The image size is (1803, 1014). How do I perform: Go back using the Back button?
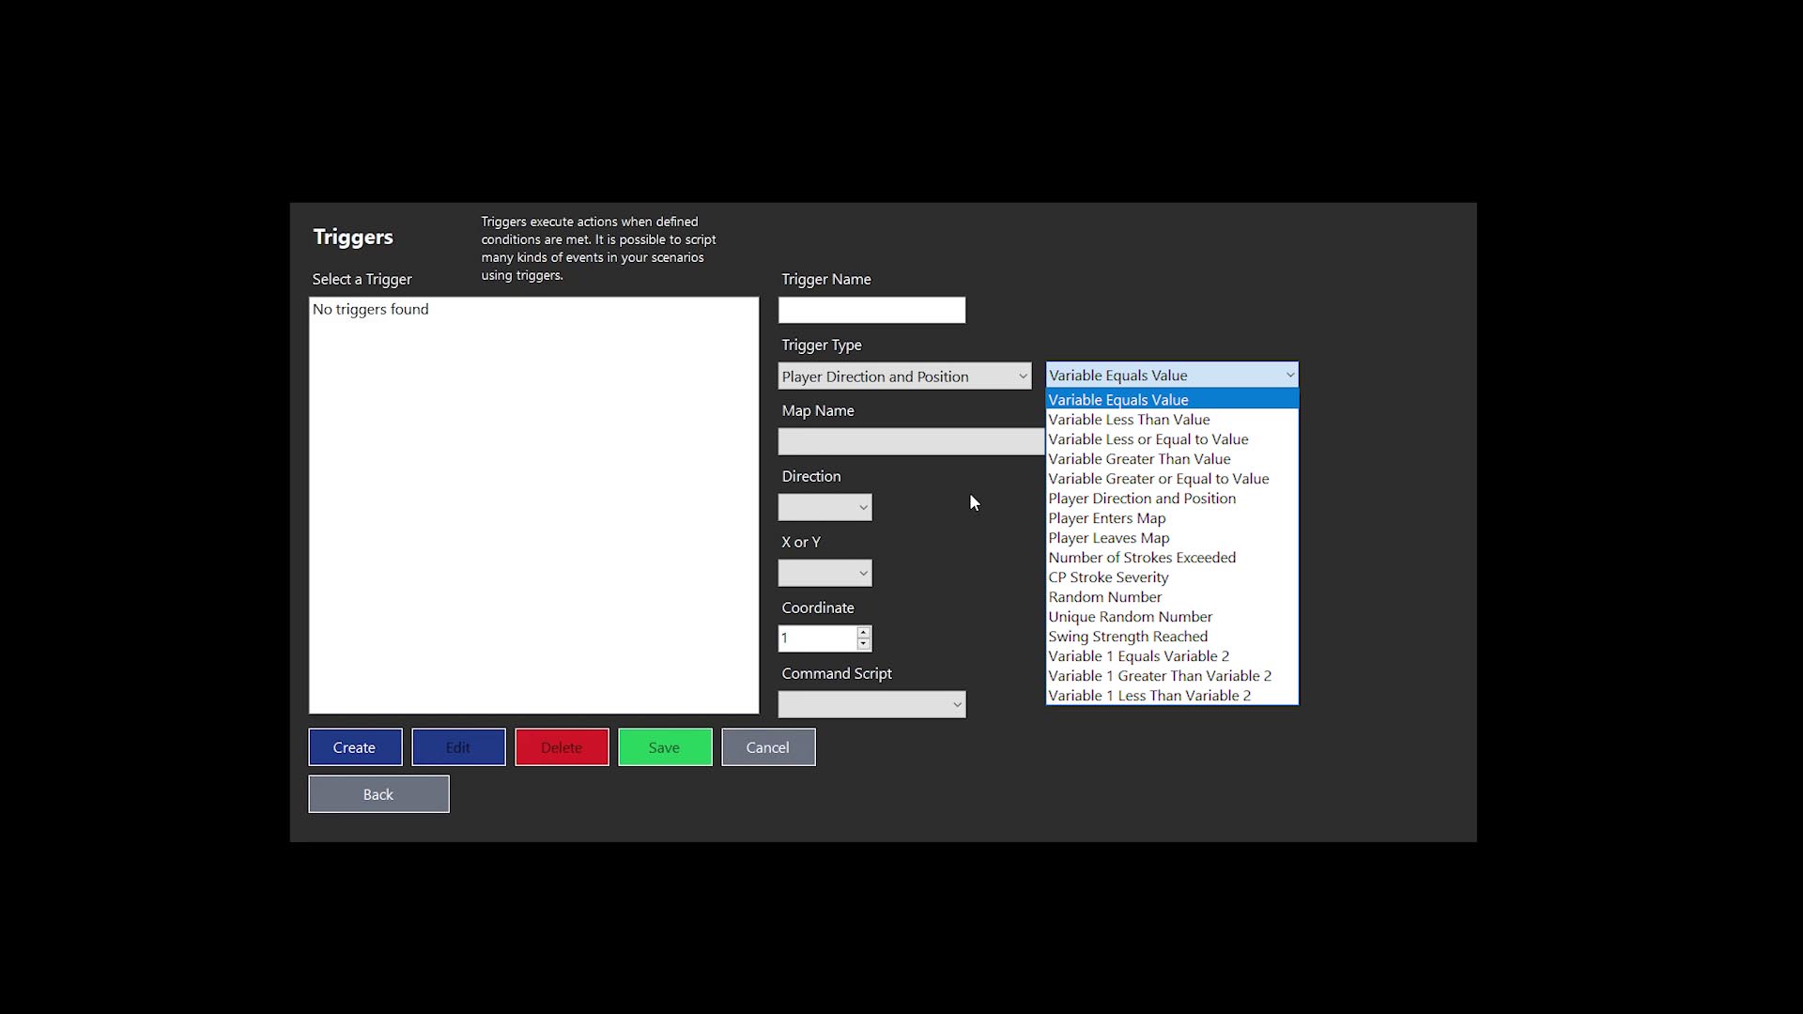tap(378, 794)
